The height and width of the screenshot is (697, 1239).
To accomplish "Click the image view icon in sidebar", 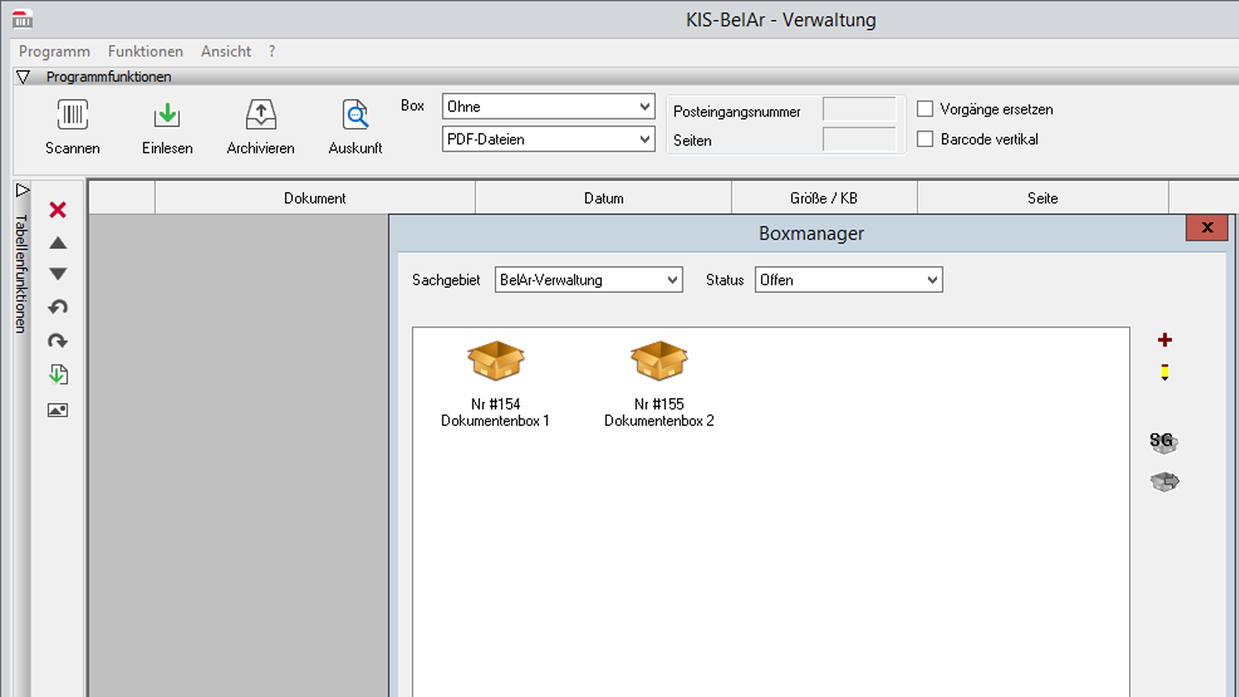I will coord(57,410).
